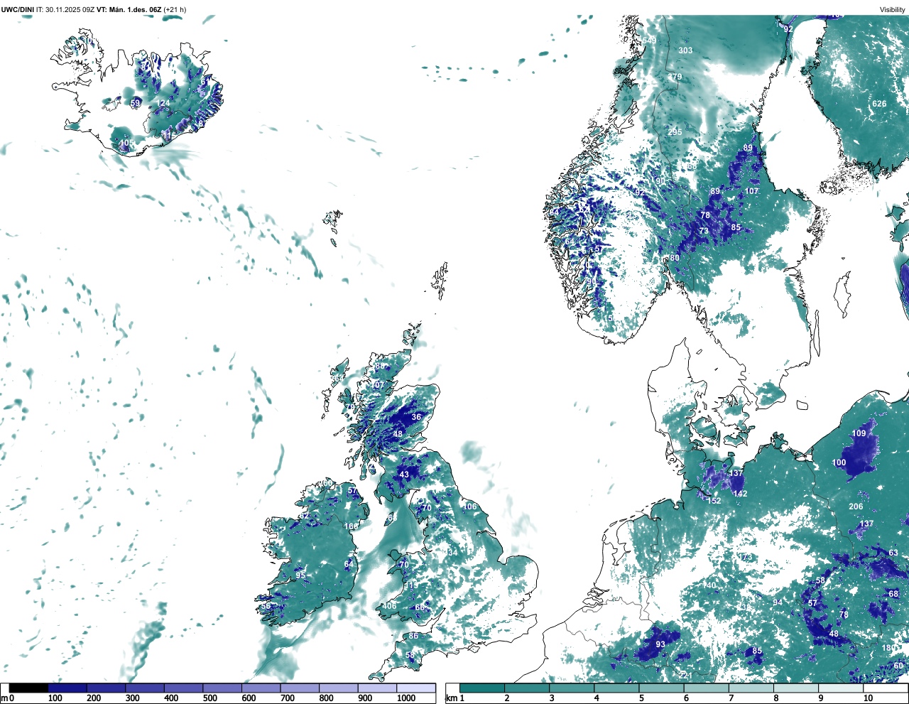The image size is (909, 704).
Task: Click the valid time 'Mán. 1.des. 06Z'
Action: click(x=134, y=9)
